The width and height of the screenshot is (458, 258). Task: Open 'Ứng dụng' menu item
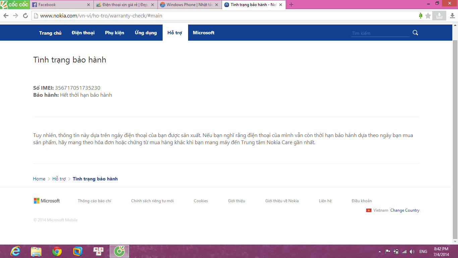point(146,33)
